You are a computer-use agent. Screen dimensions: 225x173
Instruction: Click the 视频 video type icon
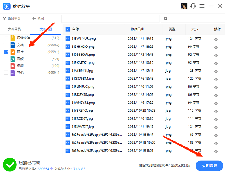tap(13, 66)
